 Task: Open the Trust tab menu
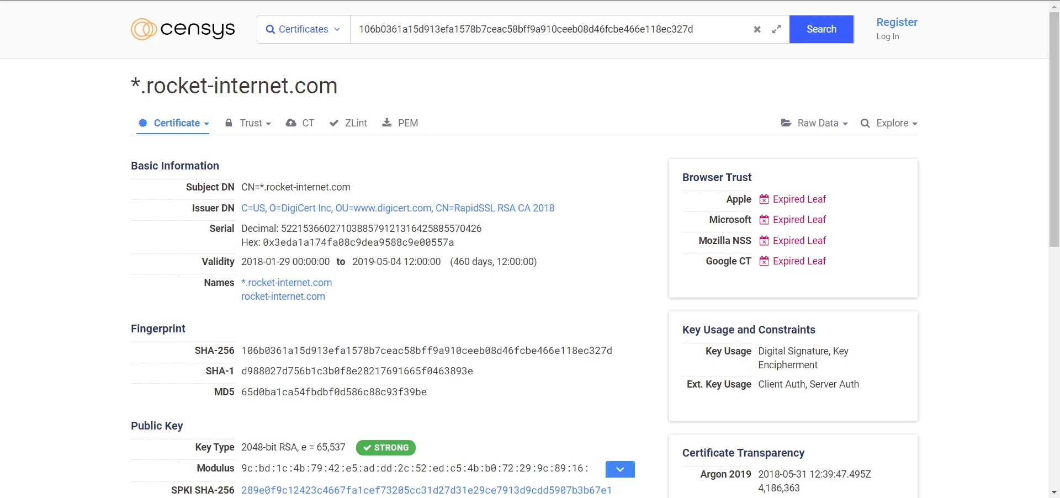248,123
